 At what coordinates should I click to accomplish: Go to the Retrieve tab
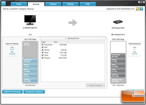coord(53,4)
